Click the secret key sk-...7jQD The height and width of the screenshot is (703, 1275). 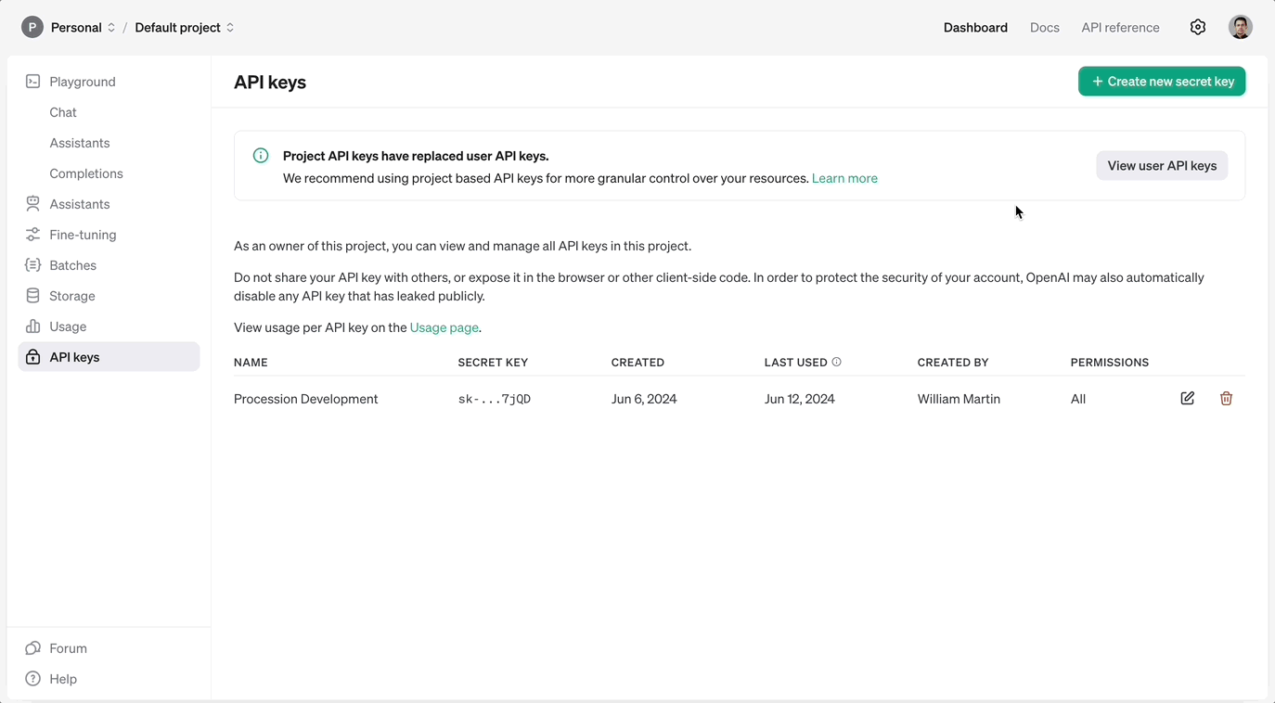pyautogui.click(x=495, y=399)
